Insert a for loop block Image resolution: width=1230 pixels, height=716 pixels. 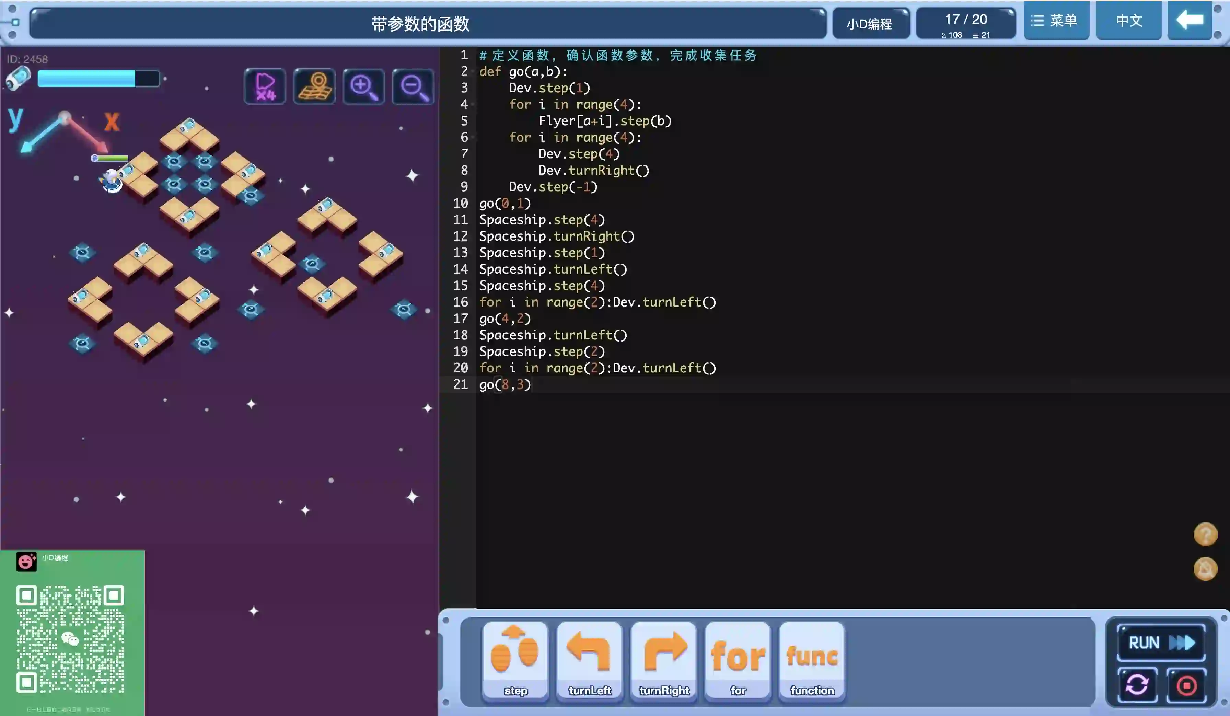(738, 660)
